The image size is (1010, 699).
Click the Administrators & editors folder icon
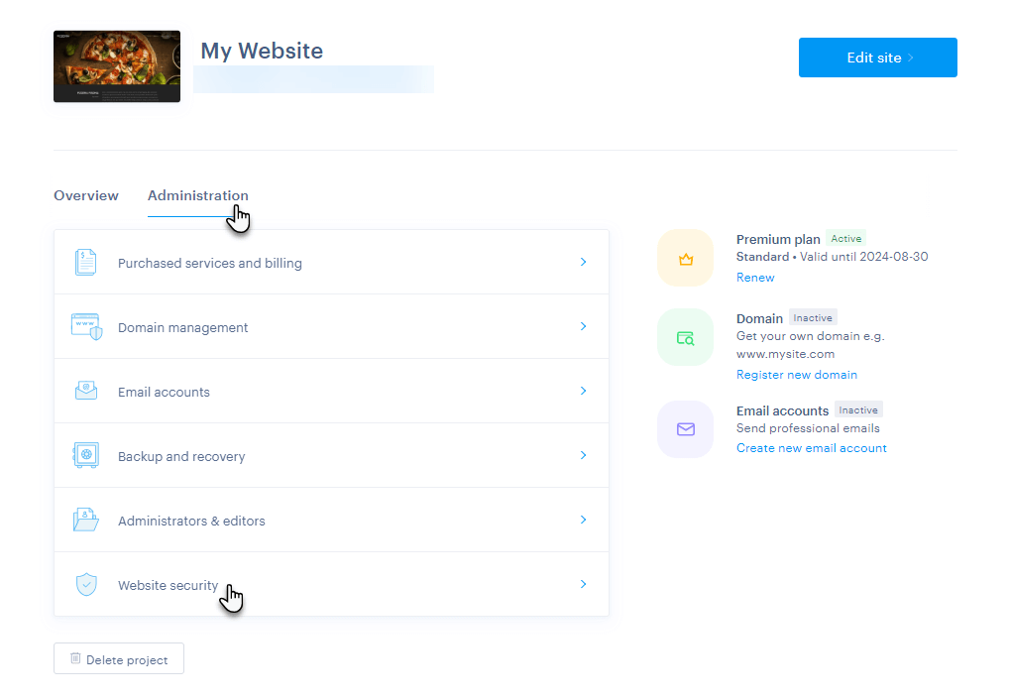point(86,520)
